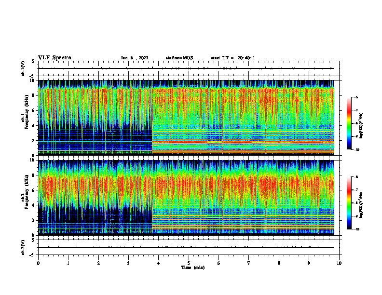Click the "10" tick on the Time axis
382x295 pixels.
tap(339, 263)
